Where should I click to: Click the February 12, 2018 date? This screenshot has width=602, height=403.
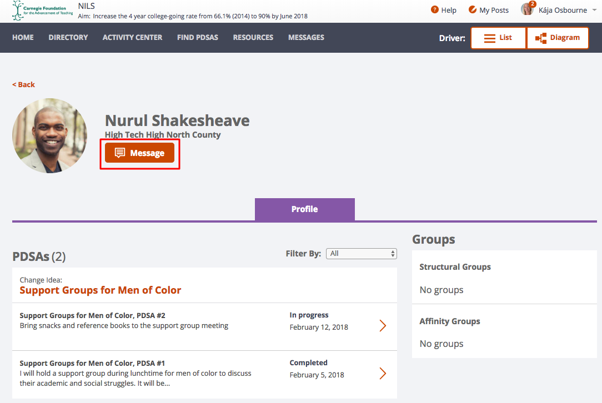[x=319, y=328]
